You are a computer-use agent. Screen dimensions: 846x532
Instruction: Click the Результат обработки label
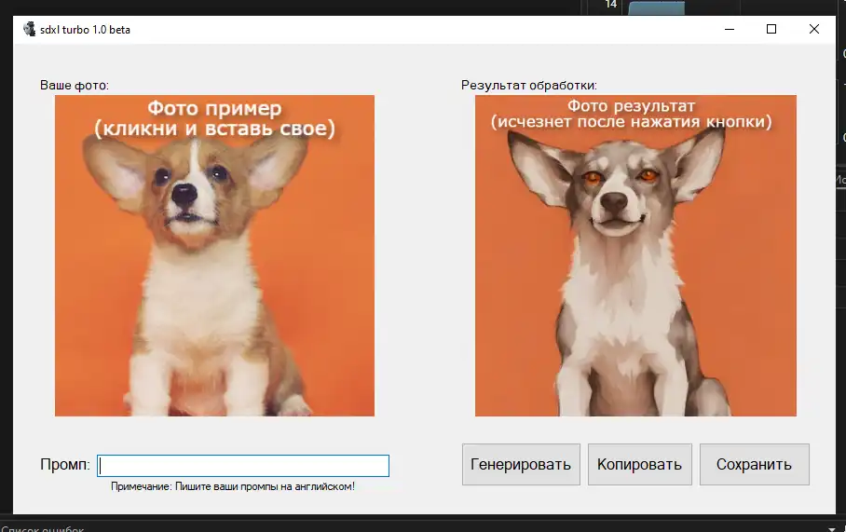click(528, 86)
